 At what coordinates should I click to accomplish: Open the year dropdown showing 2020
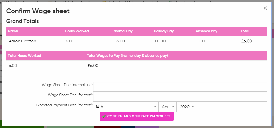coord(187,107)
